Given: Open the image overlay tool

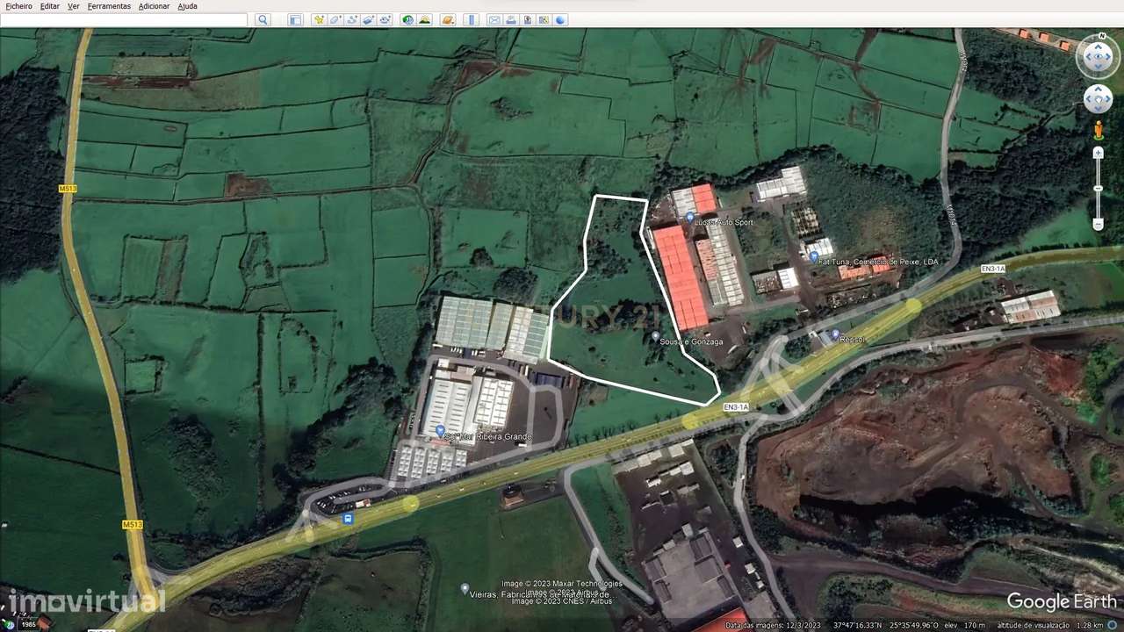Looking at the screenshot, I should (369, 19).
